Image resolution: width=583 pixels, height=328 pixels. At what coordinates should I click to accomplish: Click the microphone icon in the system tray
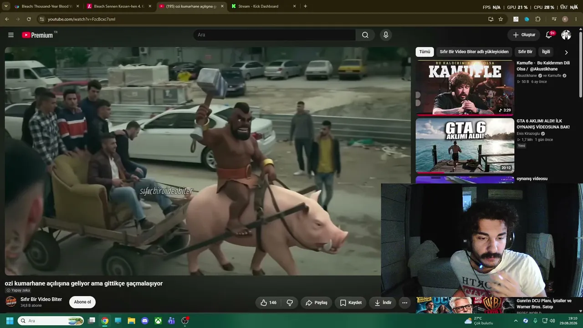[x=535, y=321]
